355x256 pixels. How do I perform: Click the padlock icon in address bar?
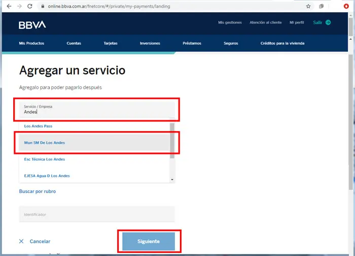point(43,6)
